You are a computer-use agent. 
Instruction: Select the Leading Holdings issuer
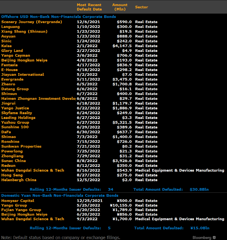18,118
